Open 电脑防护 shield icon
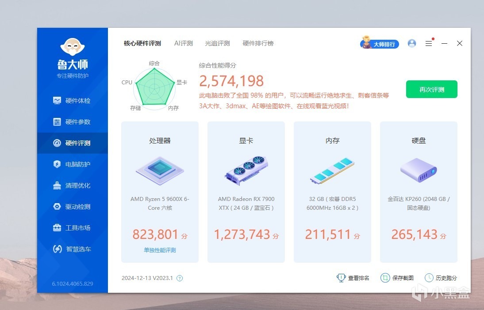The image size is (484, 310). pos(57,164)
